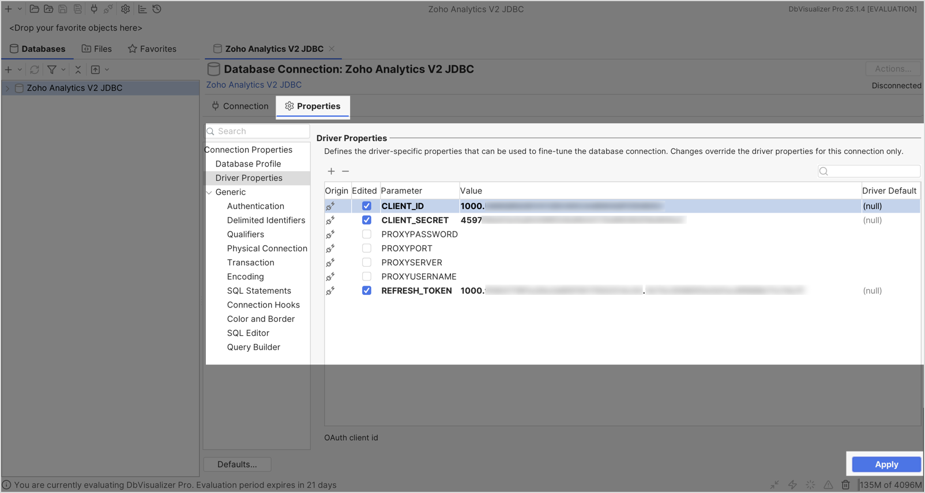Uncheck the REFRESH_TOKEN edited checkbox
This screenshot has width=925, height=493.
click(x=366, y=291)
